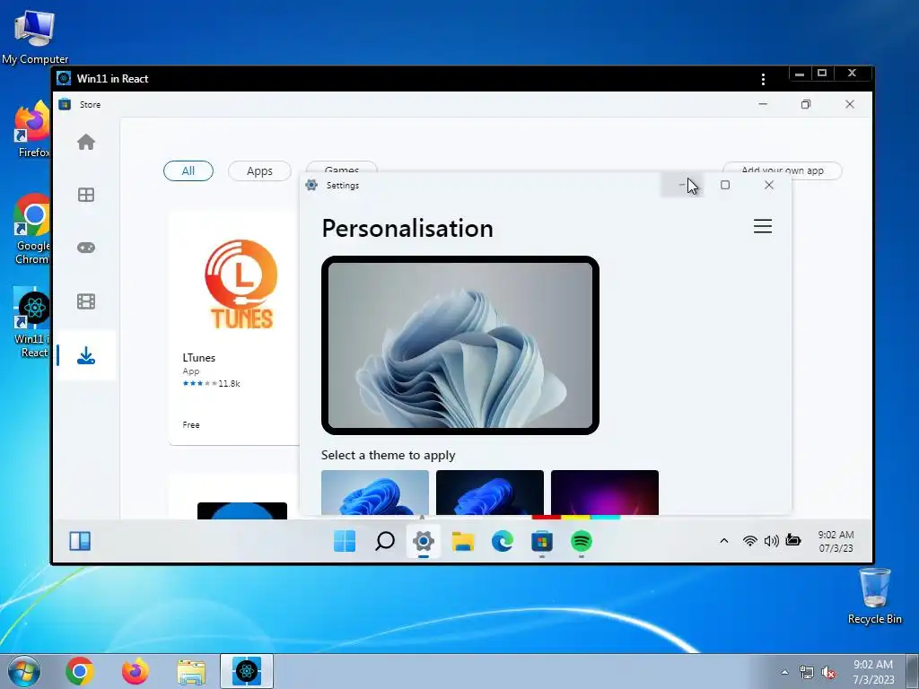The height and width of the screenshot is (689, 919).
Task: Click the Free price label of LTunes
Action: point(191,424)
